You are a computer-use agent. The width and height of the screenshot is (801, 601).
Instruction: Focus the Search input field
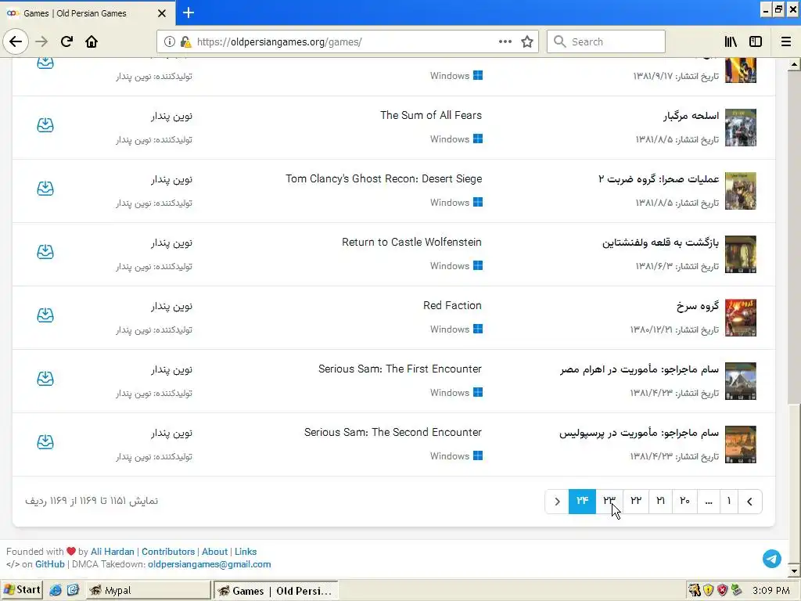(606, 41)
